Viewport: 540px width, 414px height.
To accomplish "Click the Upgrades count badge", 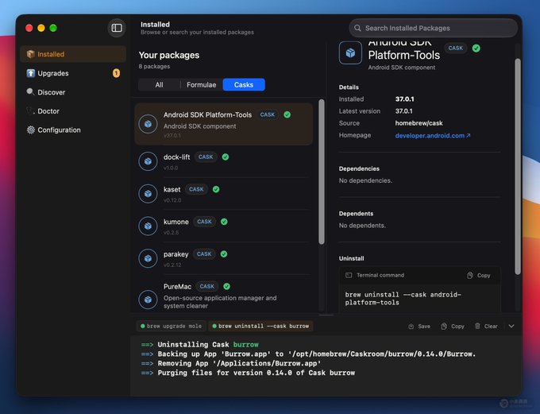I will 117,73.
